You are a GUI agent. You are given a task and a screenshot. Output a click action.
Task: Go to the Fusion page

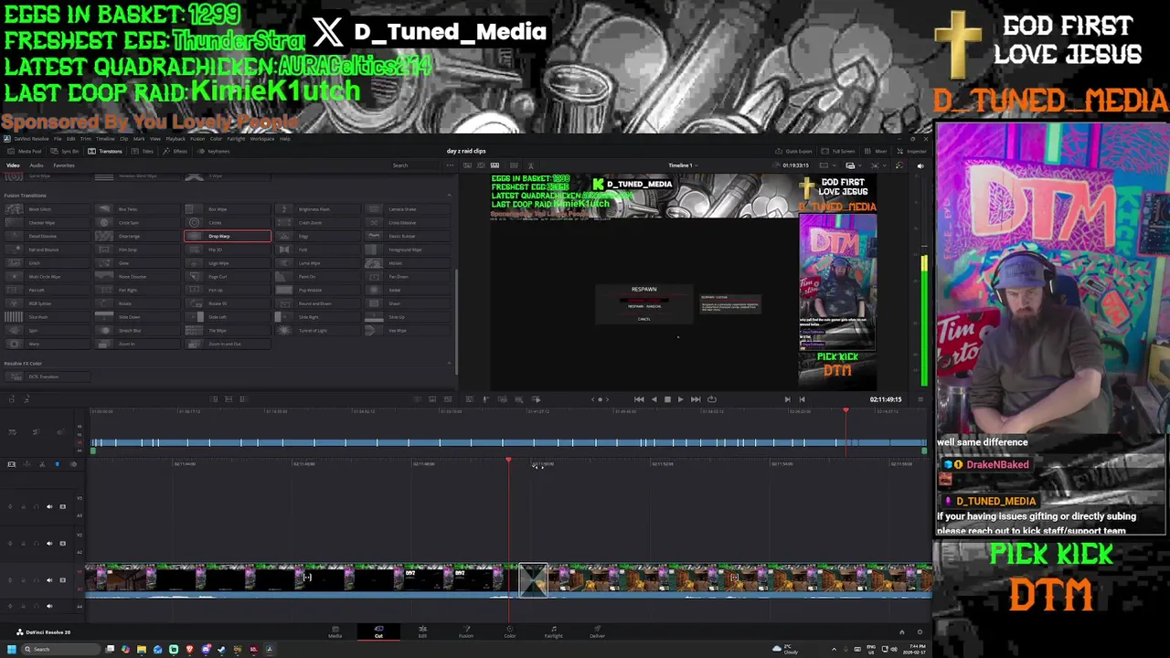pyautogui.click(x=466, y=631)
